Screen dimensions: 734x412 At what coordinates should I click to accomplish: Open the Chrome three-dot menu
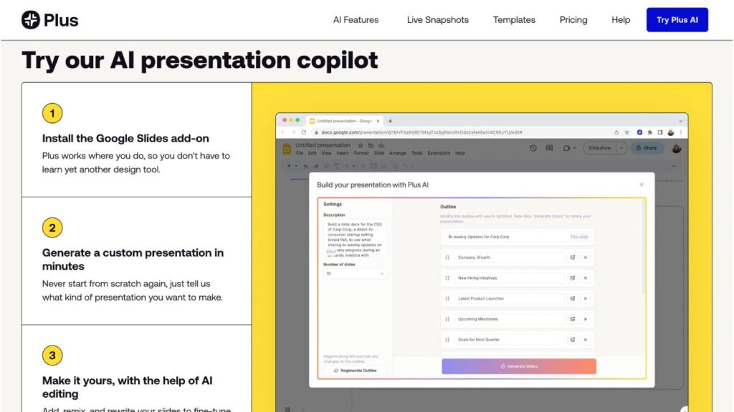pyautogui.click(x=681, y=132)
